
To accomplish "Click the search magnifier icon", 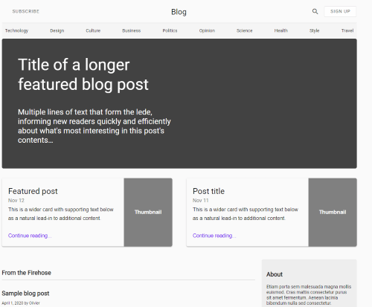I will pyautogui.click(x=315, y=11).
